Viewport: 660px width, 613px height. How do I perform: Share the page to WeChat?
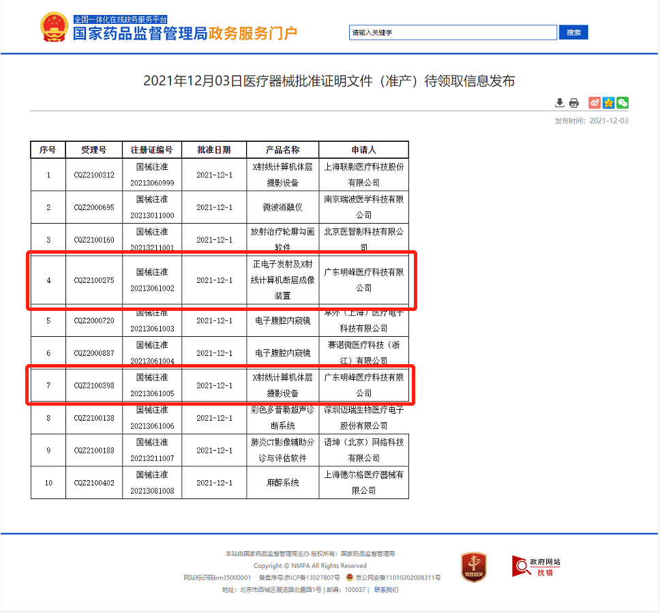[622, 102]
